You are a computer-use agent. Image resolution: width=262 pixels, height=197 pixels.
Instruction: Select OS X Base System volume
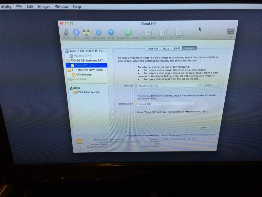pos(86,92)
